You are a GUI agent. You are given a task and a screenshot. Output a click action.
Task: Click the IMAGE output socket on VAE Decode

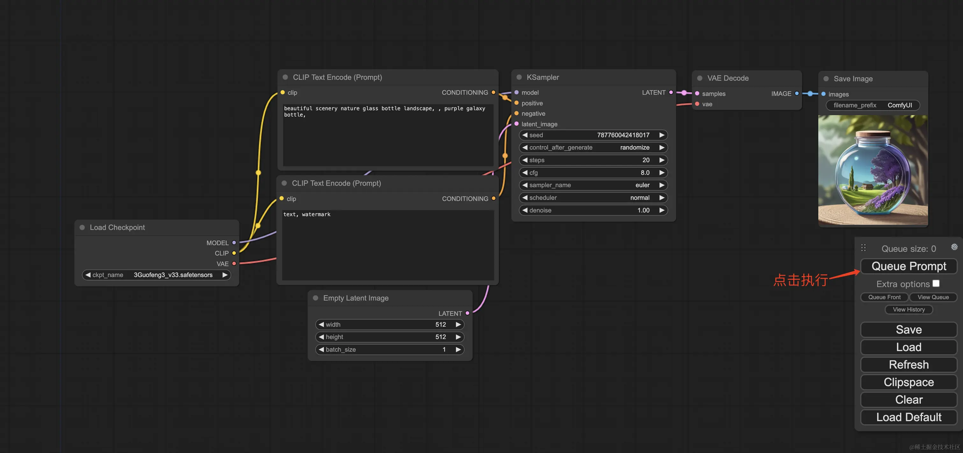point(797,94)
